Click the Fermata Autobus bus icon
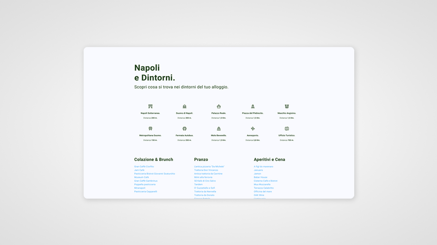This screenshot has width=437, height=245. pyautogui.click(x=184, y=129)
